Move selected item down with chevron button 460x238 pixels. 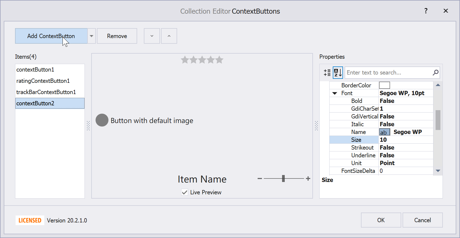[152, 36]
